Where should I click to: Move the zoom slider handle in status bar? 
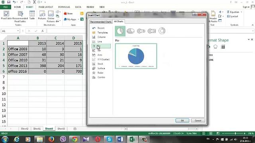click(x=235, y=133)
